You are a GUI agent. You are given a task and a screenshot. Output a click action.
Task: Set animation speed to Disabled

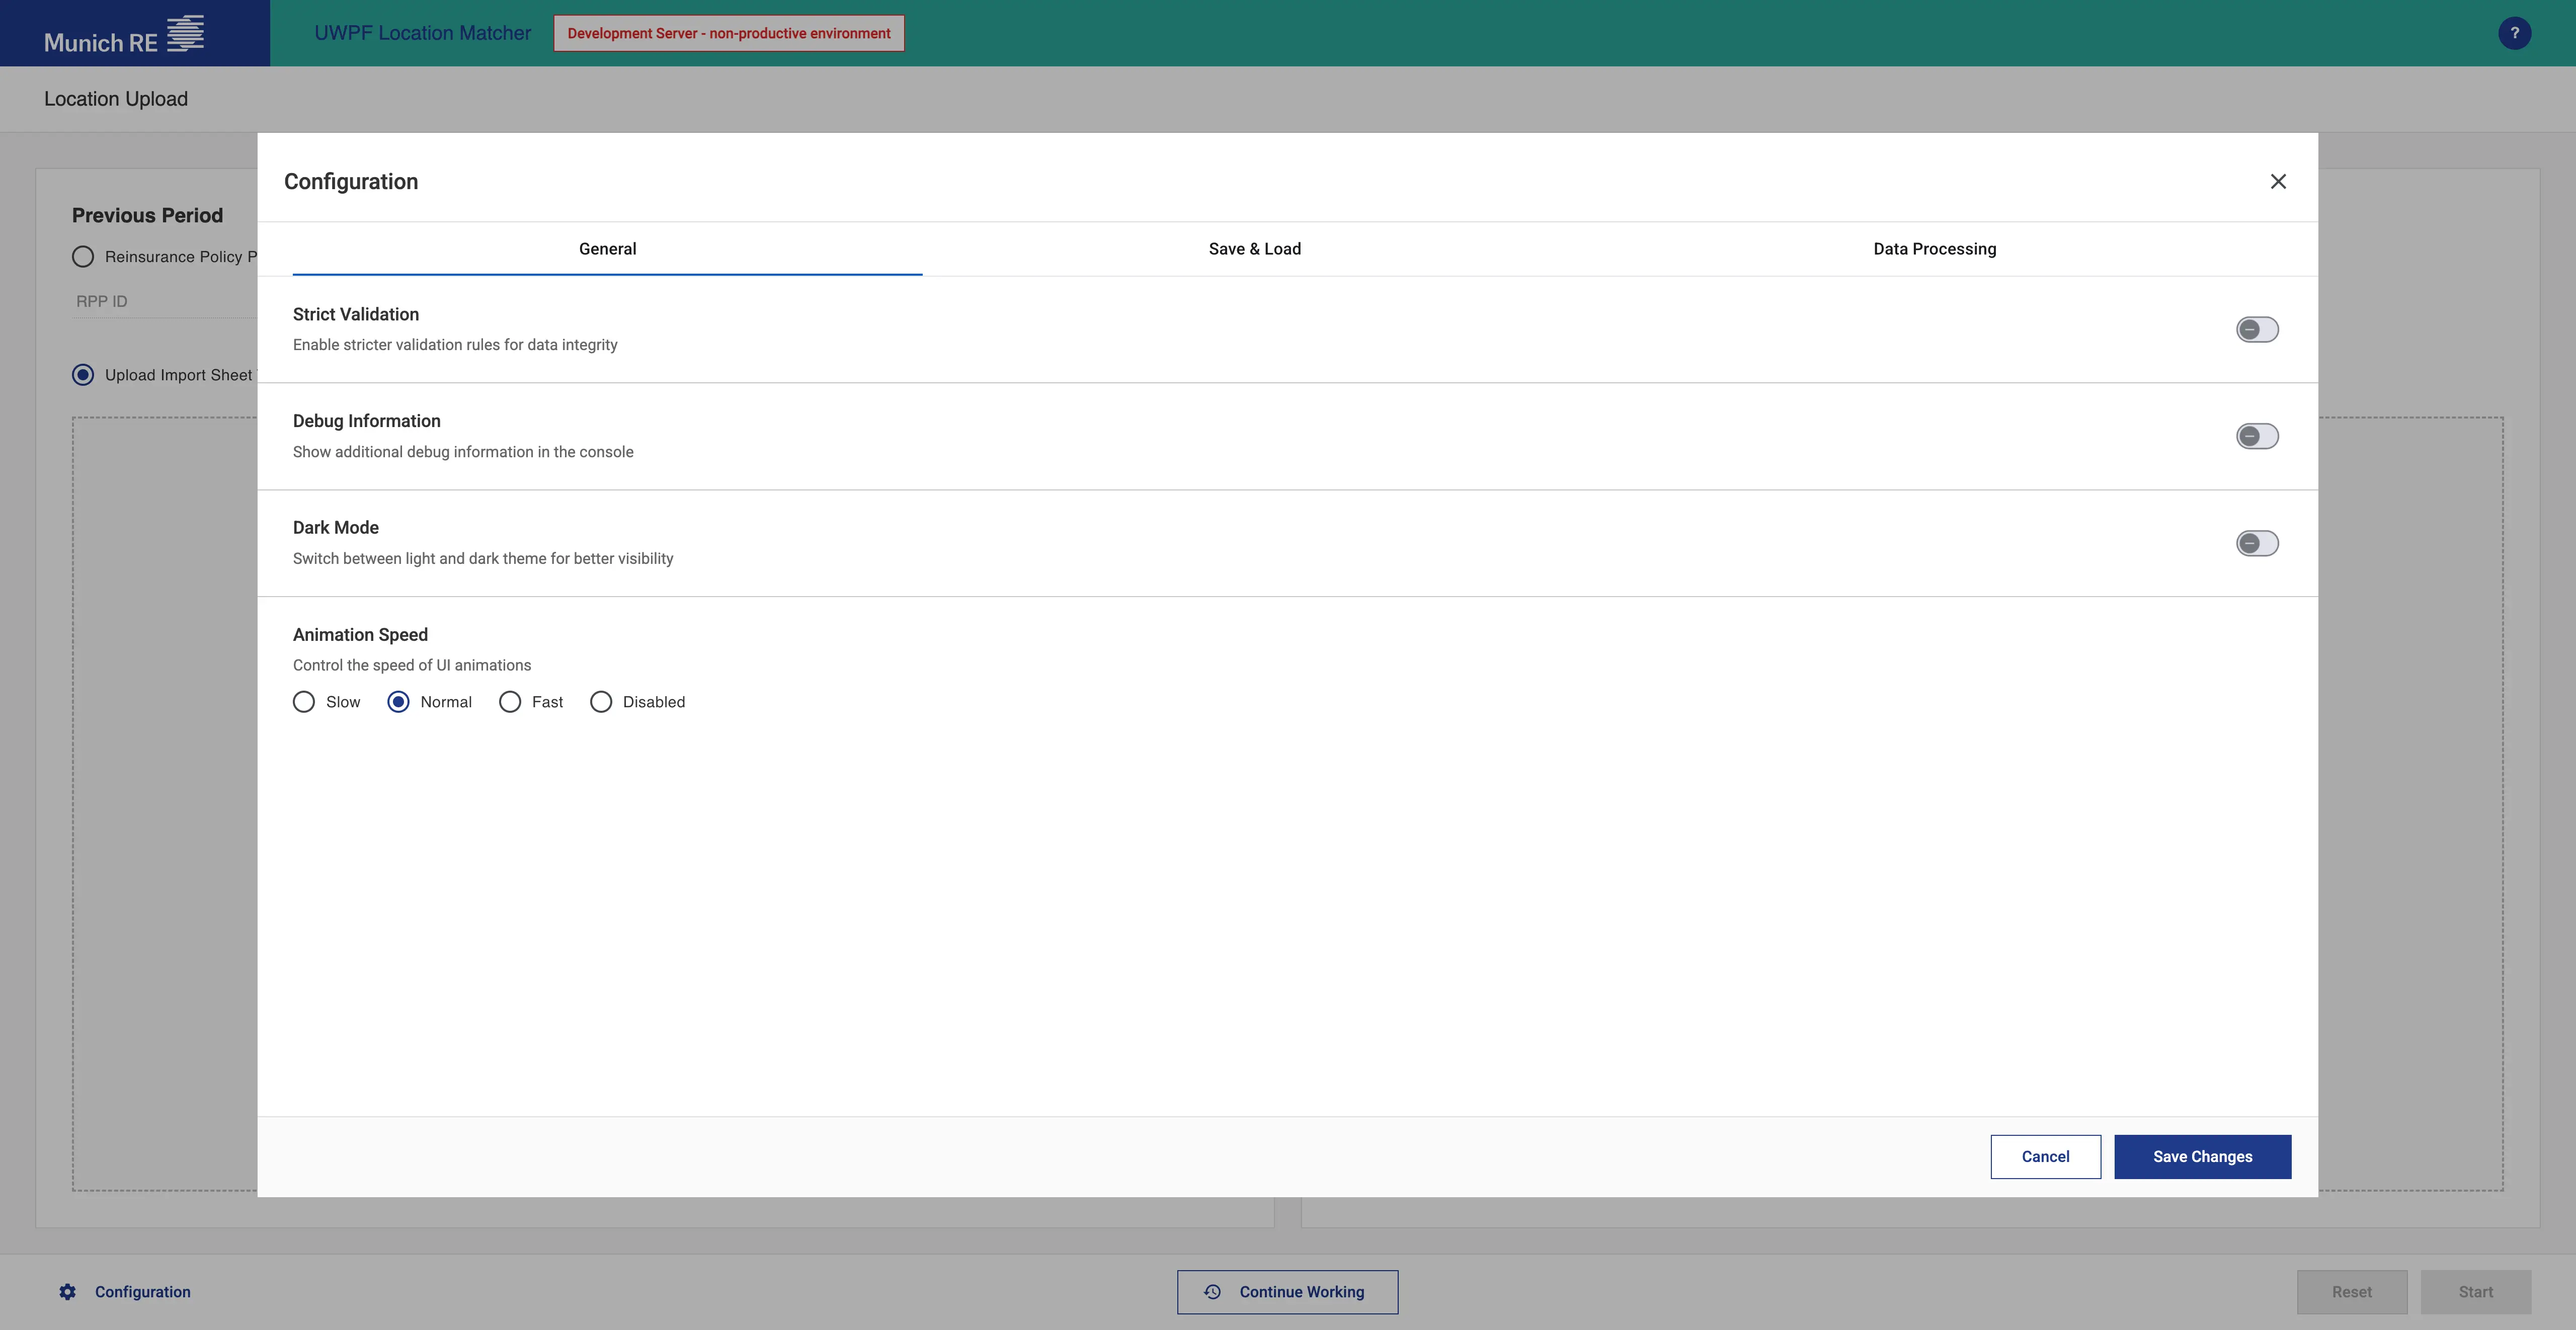601,702
